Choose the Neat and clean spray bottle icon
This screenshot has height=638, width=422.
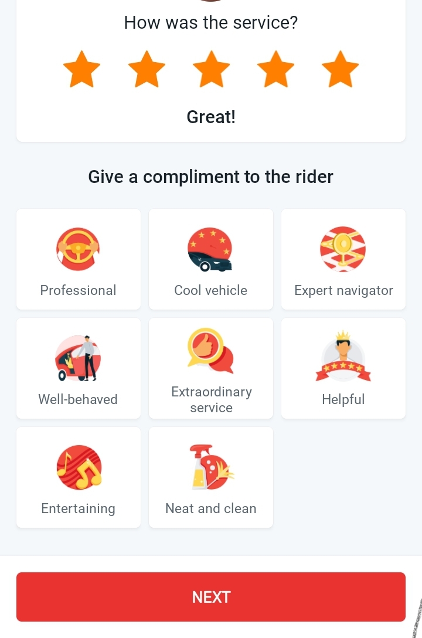(210, 467)
